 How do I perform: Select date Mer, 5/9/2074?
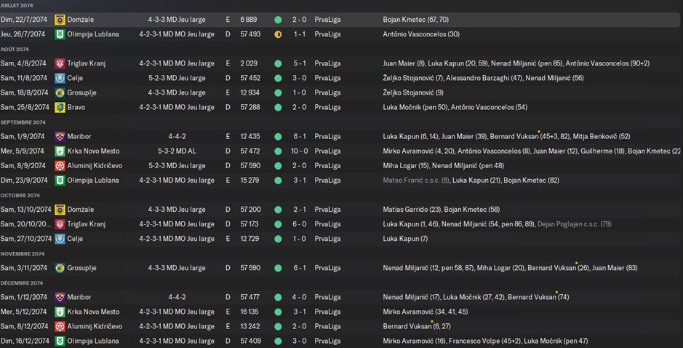23,151
